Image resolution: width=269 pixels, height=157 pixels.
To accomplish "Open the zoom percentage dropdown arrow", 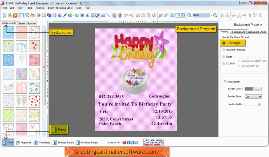I will (211, 15).
